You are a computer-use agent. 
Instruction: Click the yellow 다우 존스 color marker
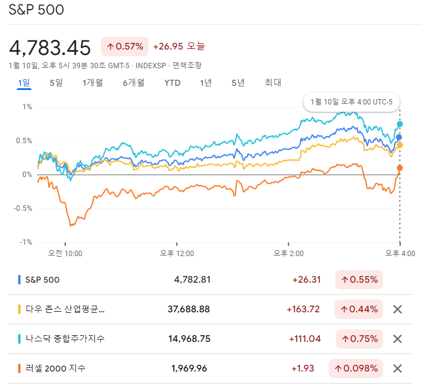pyautogui.click(x=19, y=309)
